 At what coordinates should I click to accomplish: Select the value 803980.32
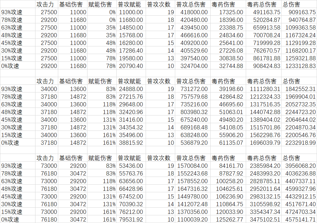[x=193, y=112]
